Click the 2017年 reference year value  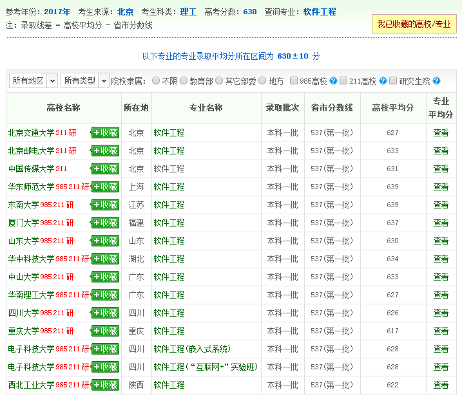point(57,12)
